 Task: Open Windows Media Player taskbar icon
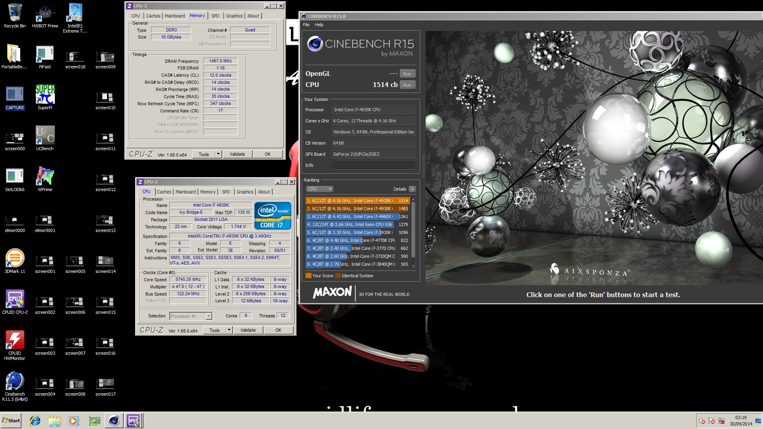[x=74, y=421]
